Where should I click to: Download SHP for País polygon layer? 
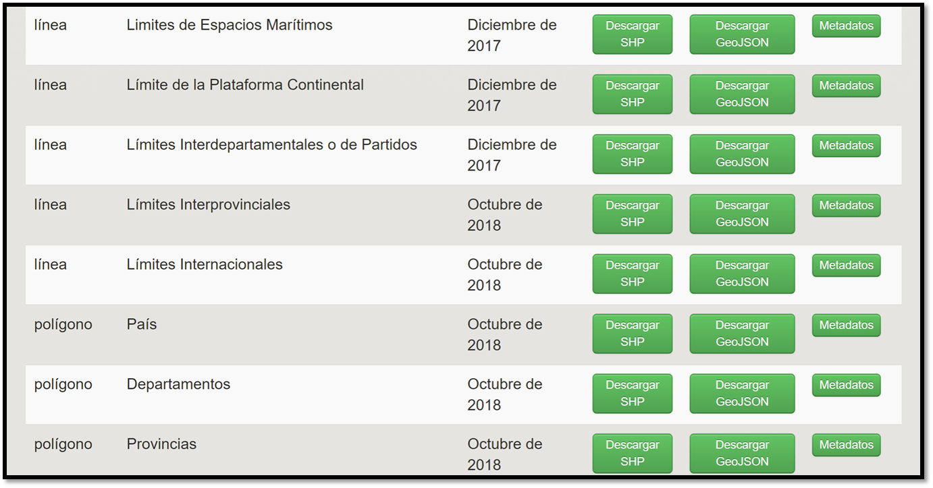(632, 334)
